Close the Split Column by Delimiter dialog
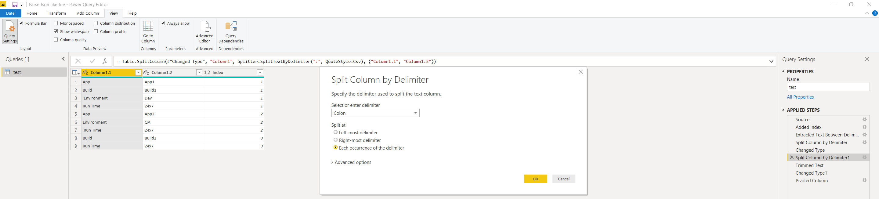This screenshot has width=879, height=199. 581,72
